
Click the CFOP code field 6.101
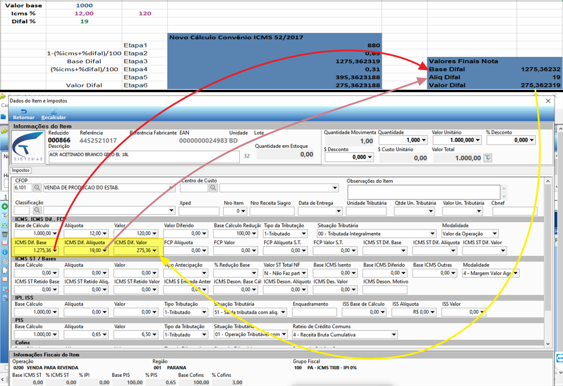(23, 188)
